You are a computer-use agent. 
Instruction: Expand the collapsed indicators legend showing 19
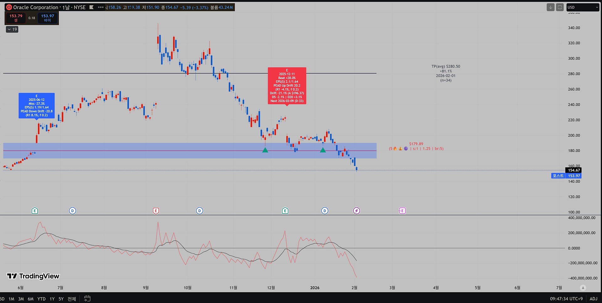[x=12, y=29]
